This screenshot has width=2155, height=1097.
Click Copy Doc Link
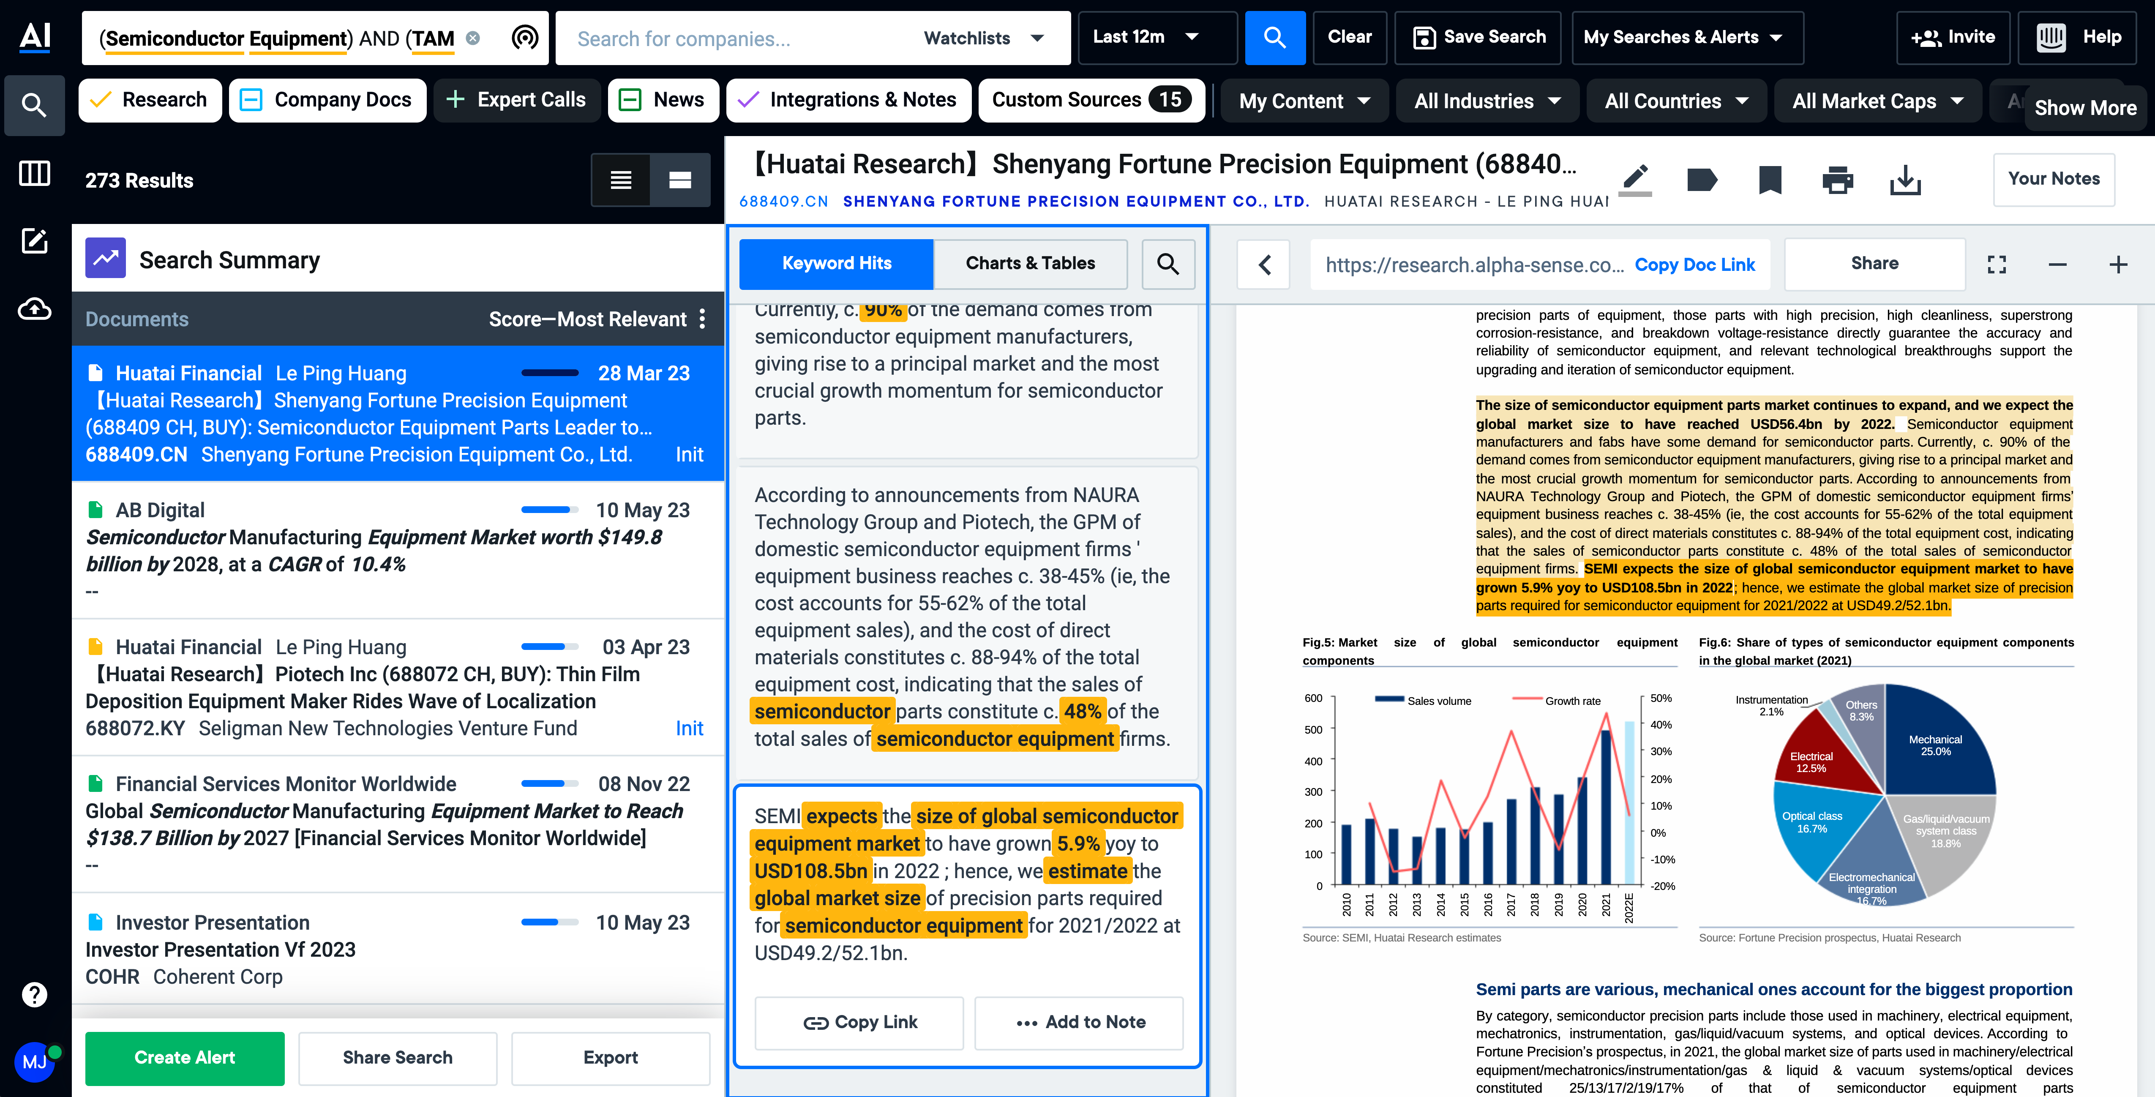pos(1695,265)
